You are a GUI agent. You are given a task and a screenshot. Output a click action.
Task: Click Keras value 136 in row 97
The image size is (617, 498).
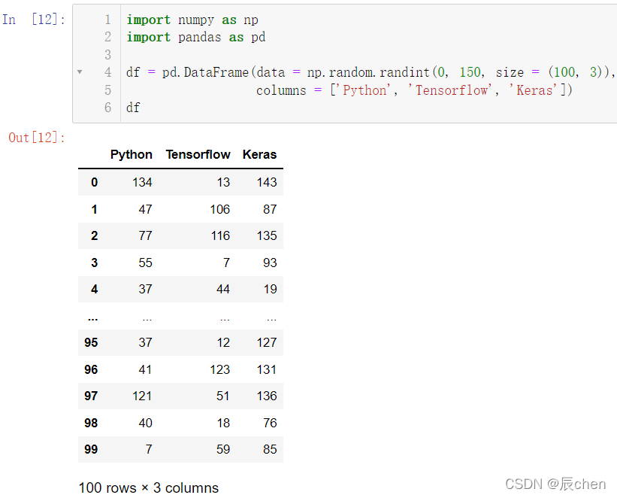(267, 396)
